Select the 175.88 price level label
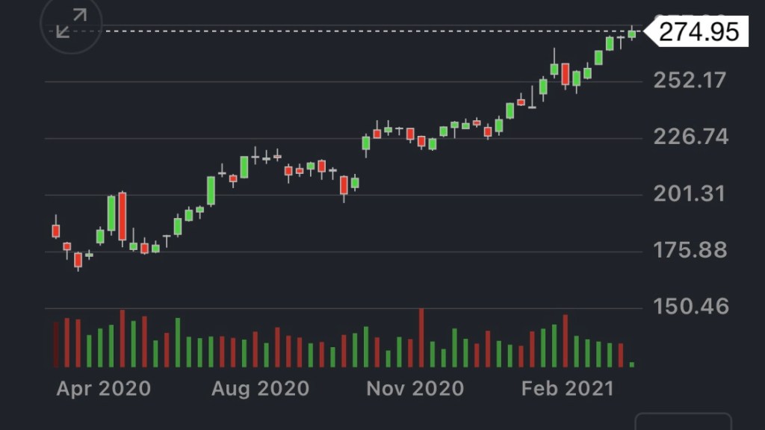765x430 pixels. click(x=690, y=250)
